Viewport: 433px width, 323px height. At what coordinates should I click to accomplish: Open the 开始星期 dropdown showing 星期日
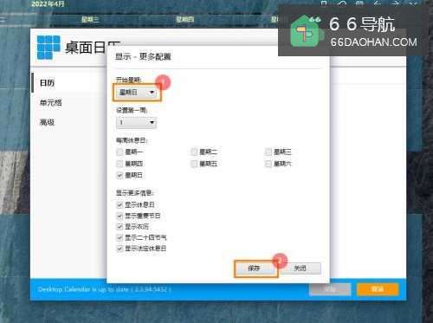pyautogui.click(x=136, y=93)
